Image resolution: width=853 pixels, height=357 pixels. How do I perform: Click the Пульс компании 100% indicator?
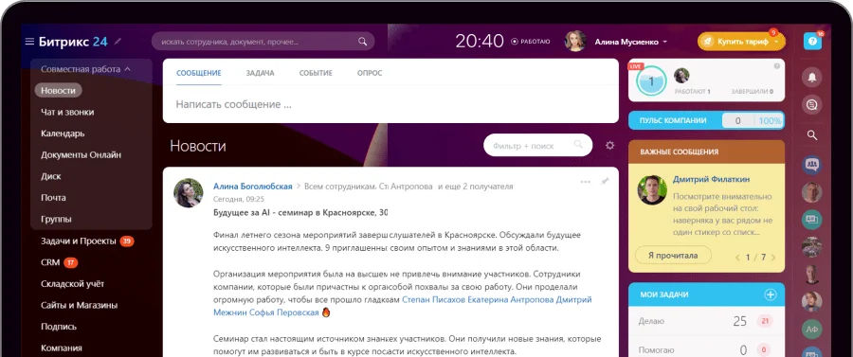click(x=771, y=120)
